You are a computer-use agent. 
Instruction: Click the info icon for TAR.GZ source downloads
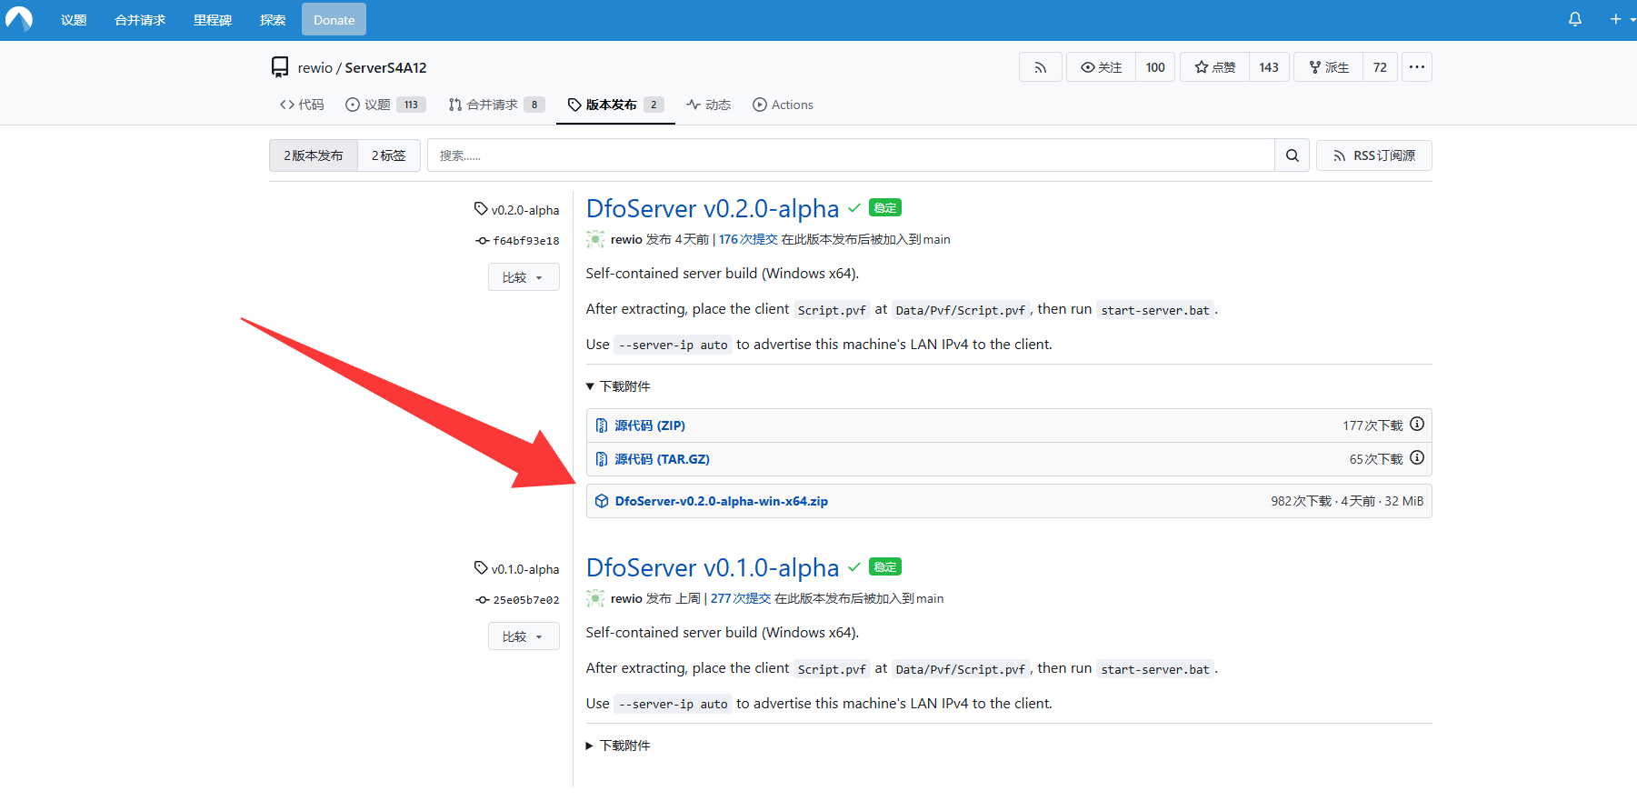click(1417, 458)
